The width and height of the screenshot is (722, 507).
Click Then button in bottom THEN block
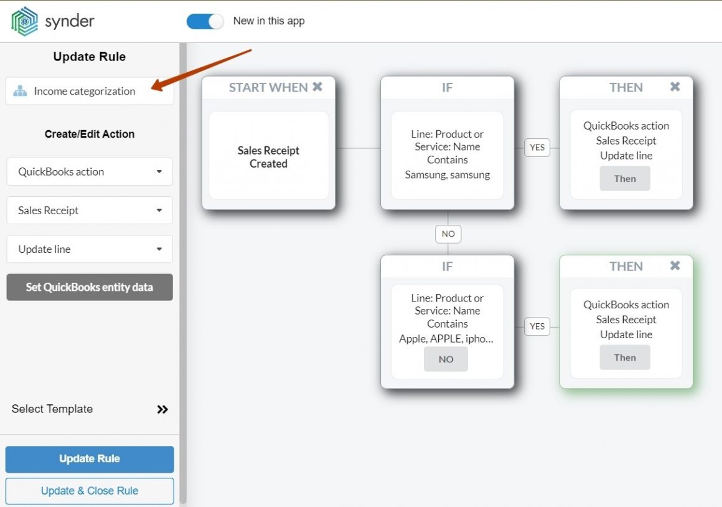[x=625, y=358]
